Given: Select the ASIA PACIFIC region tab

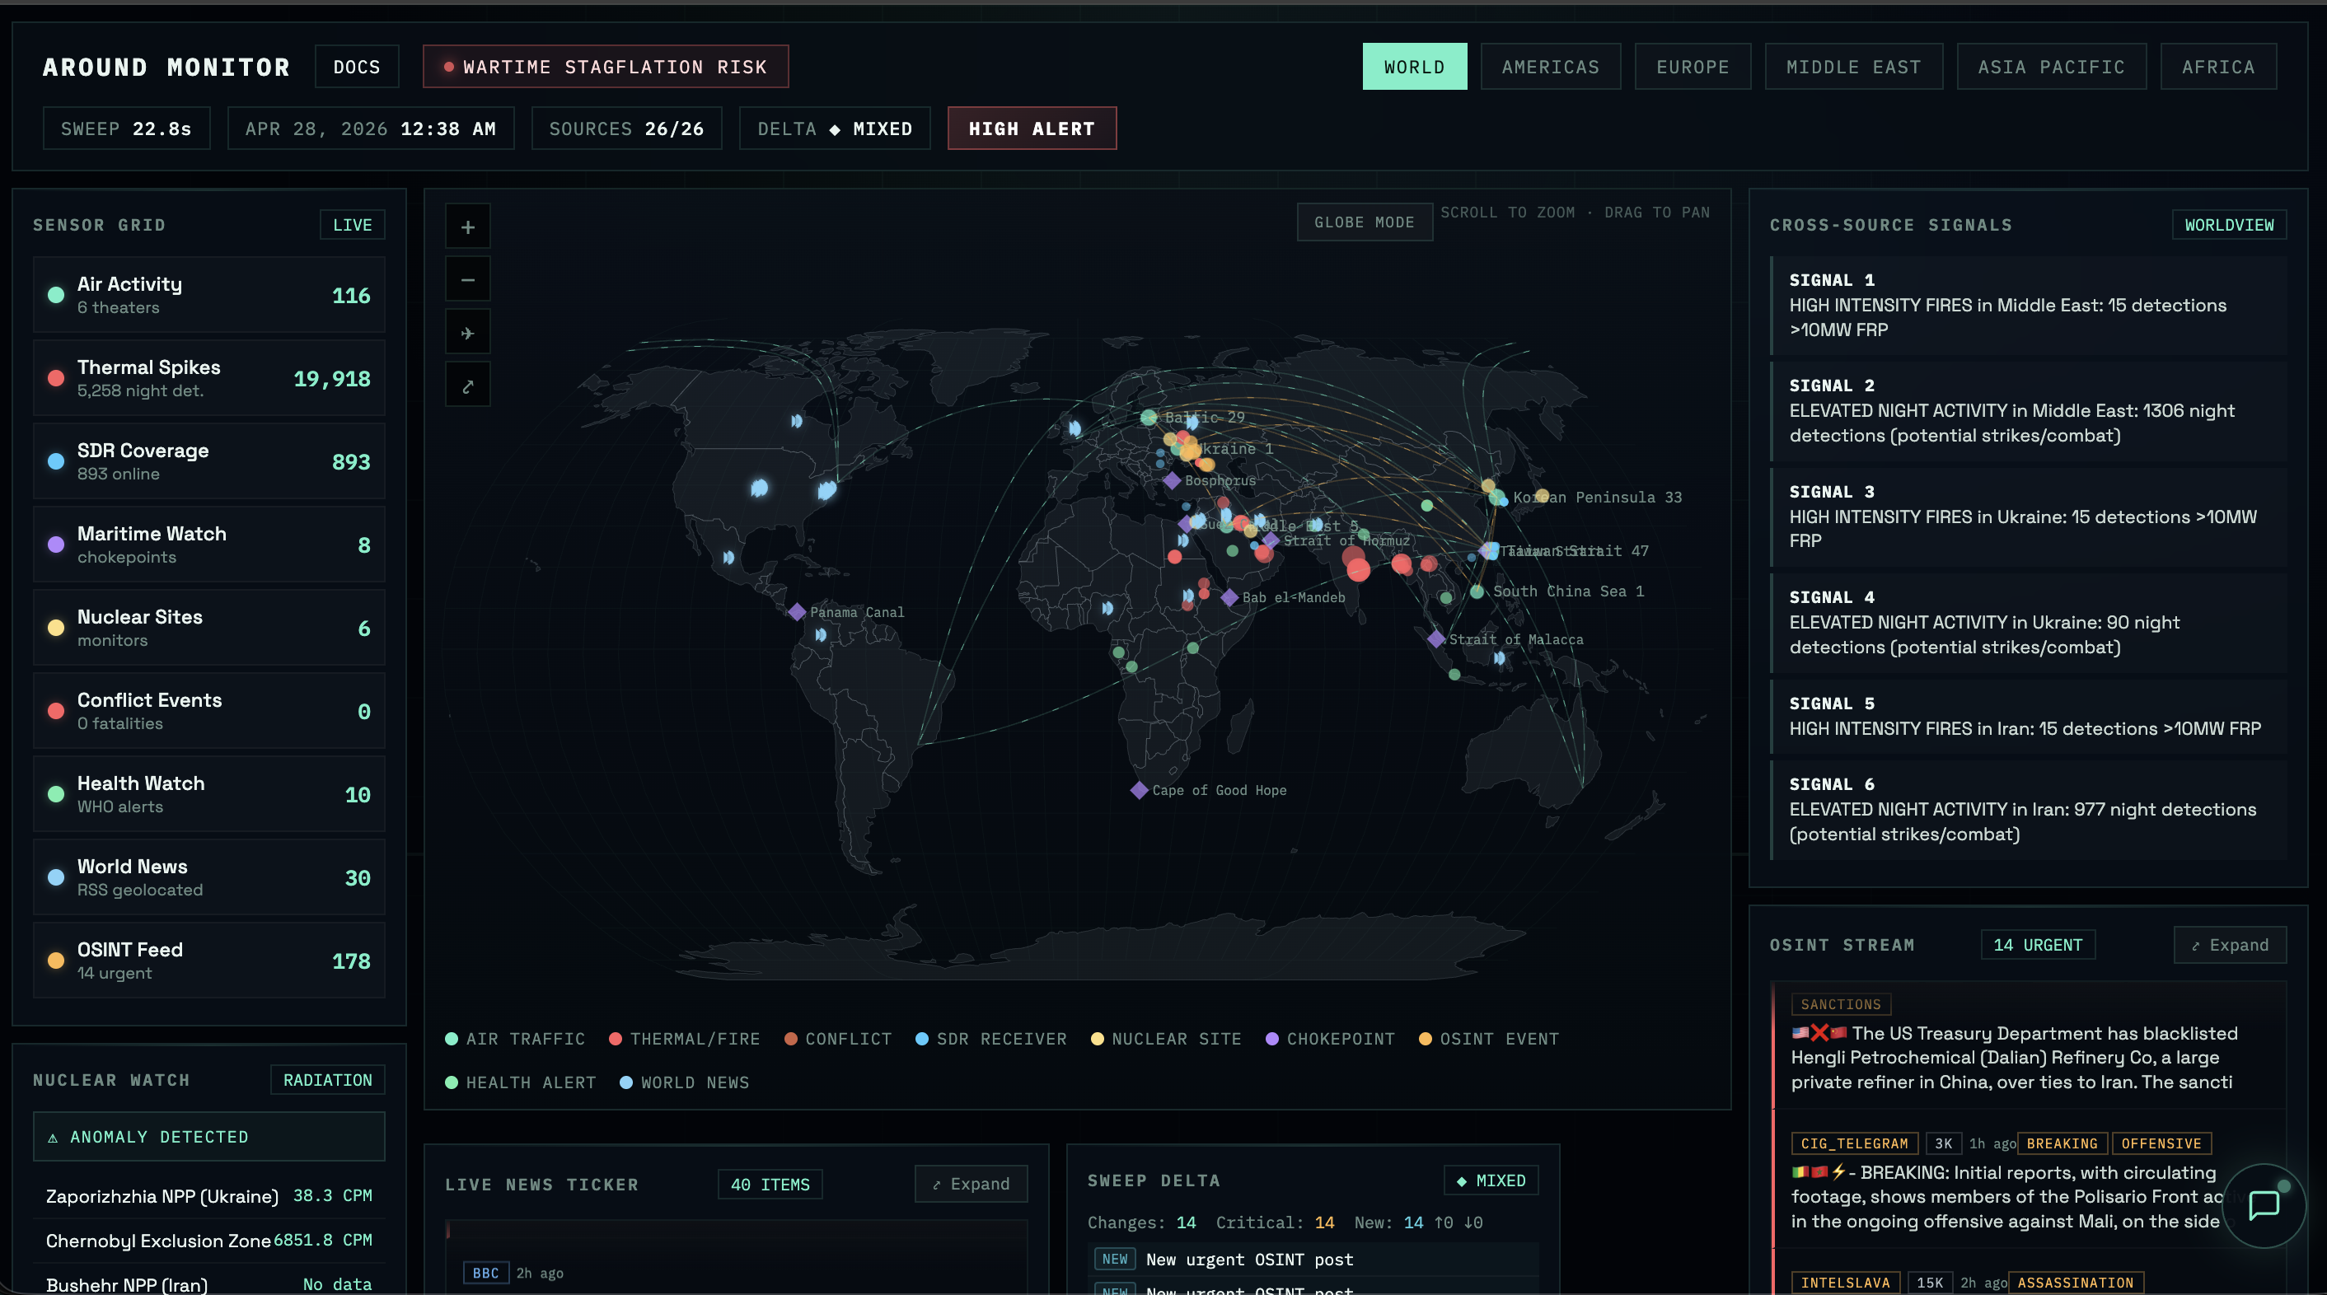Looking at the screenshot, I should [x=2052, y=66].
